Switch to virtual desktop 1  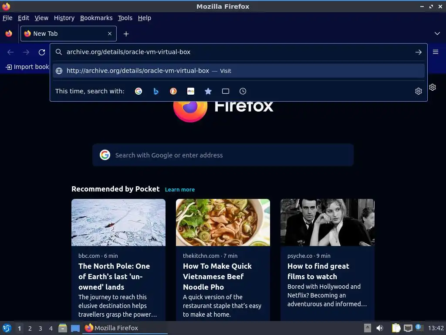tap(19, 328)
